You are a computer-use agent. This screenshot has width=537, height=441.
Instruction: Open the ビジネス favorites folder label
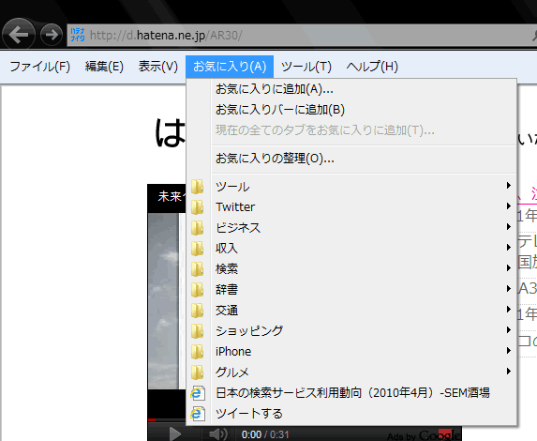click(x=238, y=228)
